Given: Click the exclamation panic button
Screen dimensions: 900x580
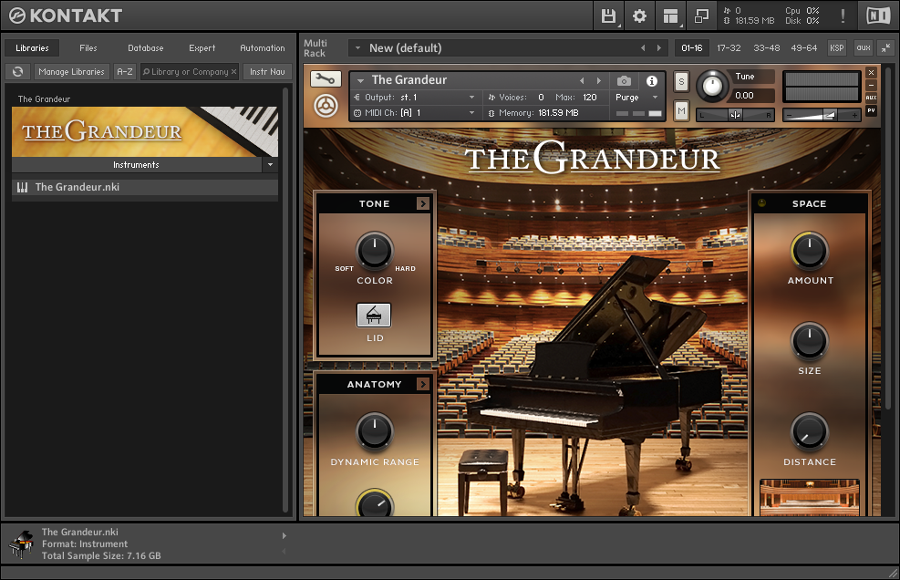Looking at the screenshot, I should (842, 16).
